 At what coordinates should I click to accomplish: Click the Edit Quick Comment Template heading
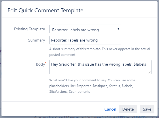pos(46,10)
